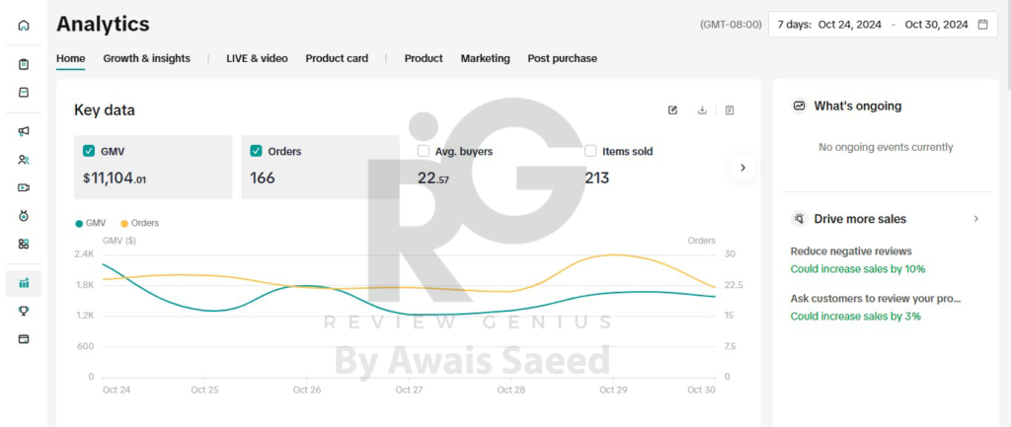The image size is (1011, 427).
Task: Uncheck the Orders metric checkbox
Action: pos(257,151)
